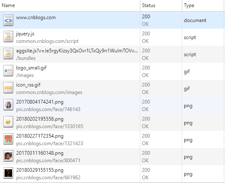Select the jquery.js request name
The image size is (225, 183).
tap(25, 34)
